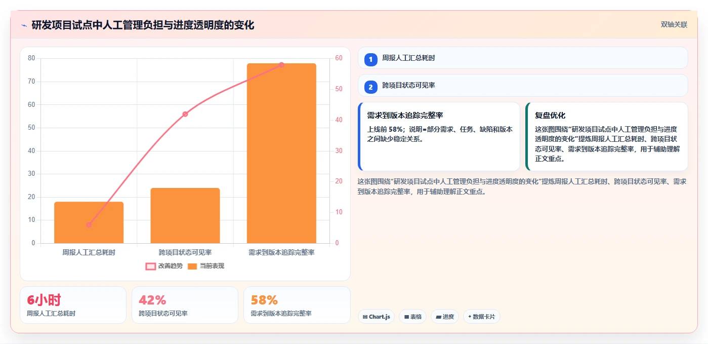Click x-axis label 需求到版本追踪完整率
Image resolution: width=708 pixels, height=344 pixels.
pyautogui.click(x=281, y=252)
